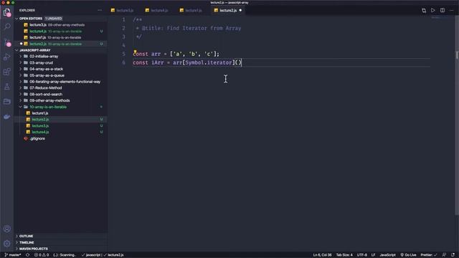This screenshot has height=258, width=459.
Task: Open the Docker whale view
Action: (6, 117)
